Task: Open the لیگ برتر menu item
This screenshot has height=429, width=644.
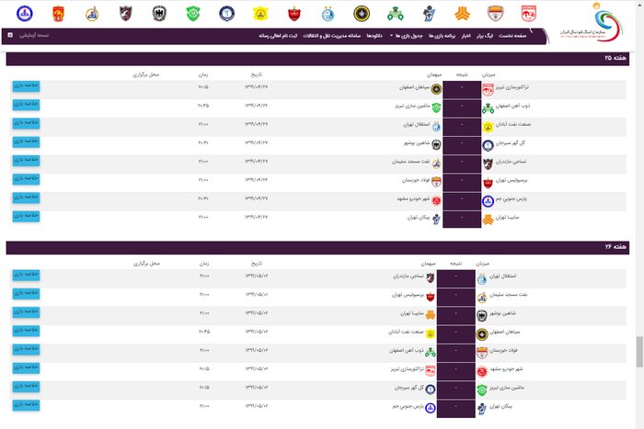Action: [485, 36]
